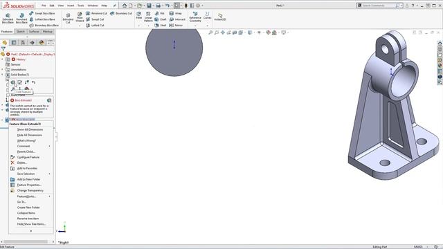
Task: Open the File menu
Action: coord(44,6)
